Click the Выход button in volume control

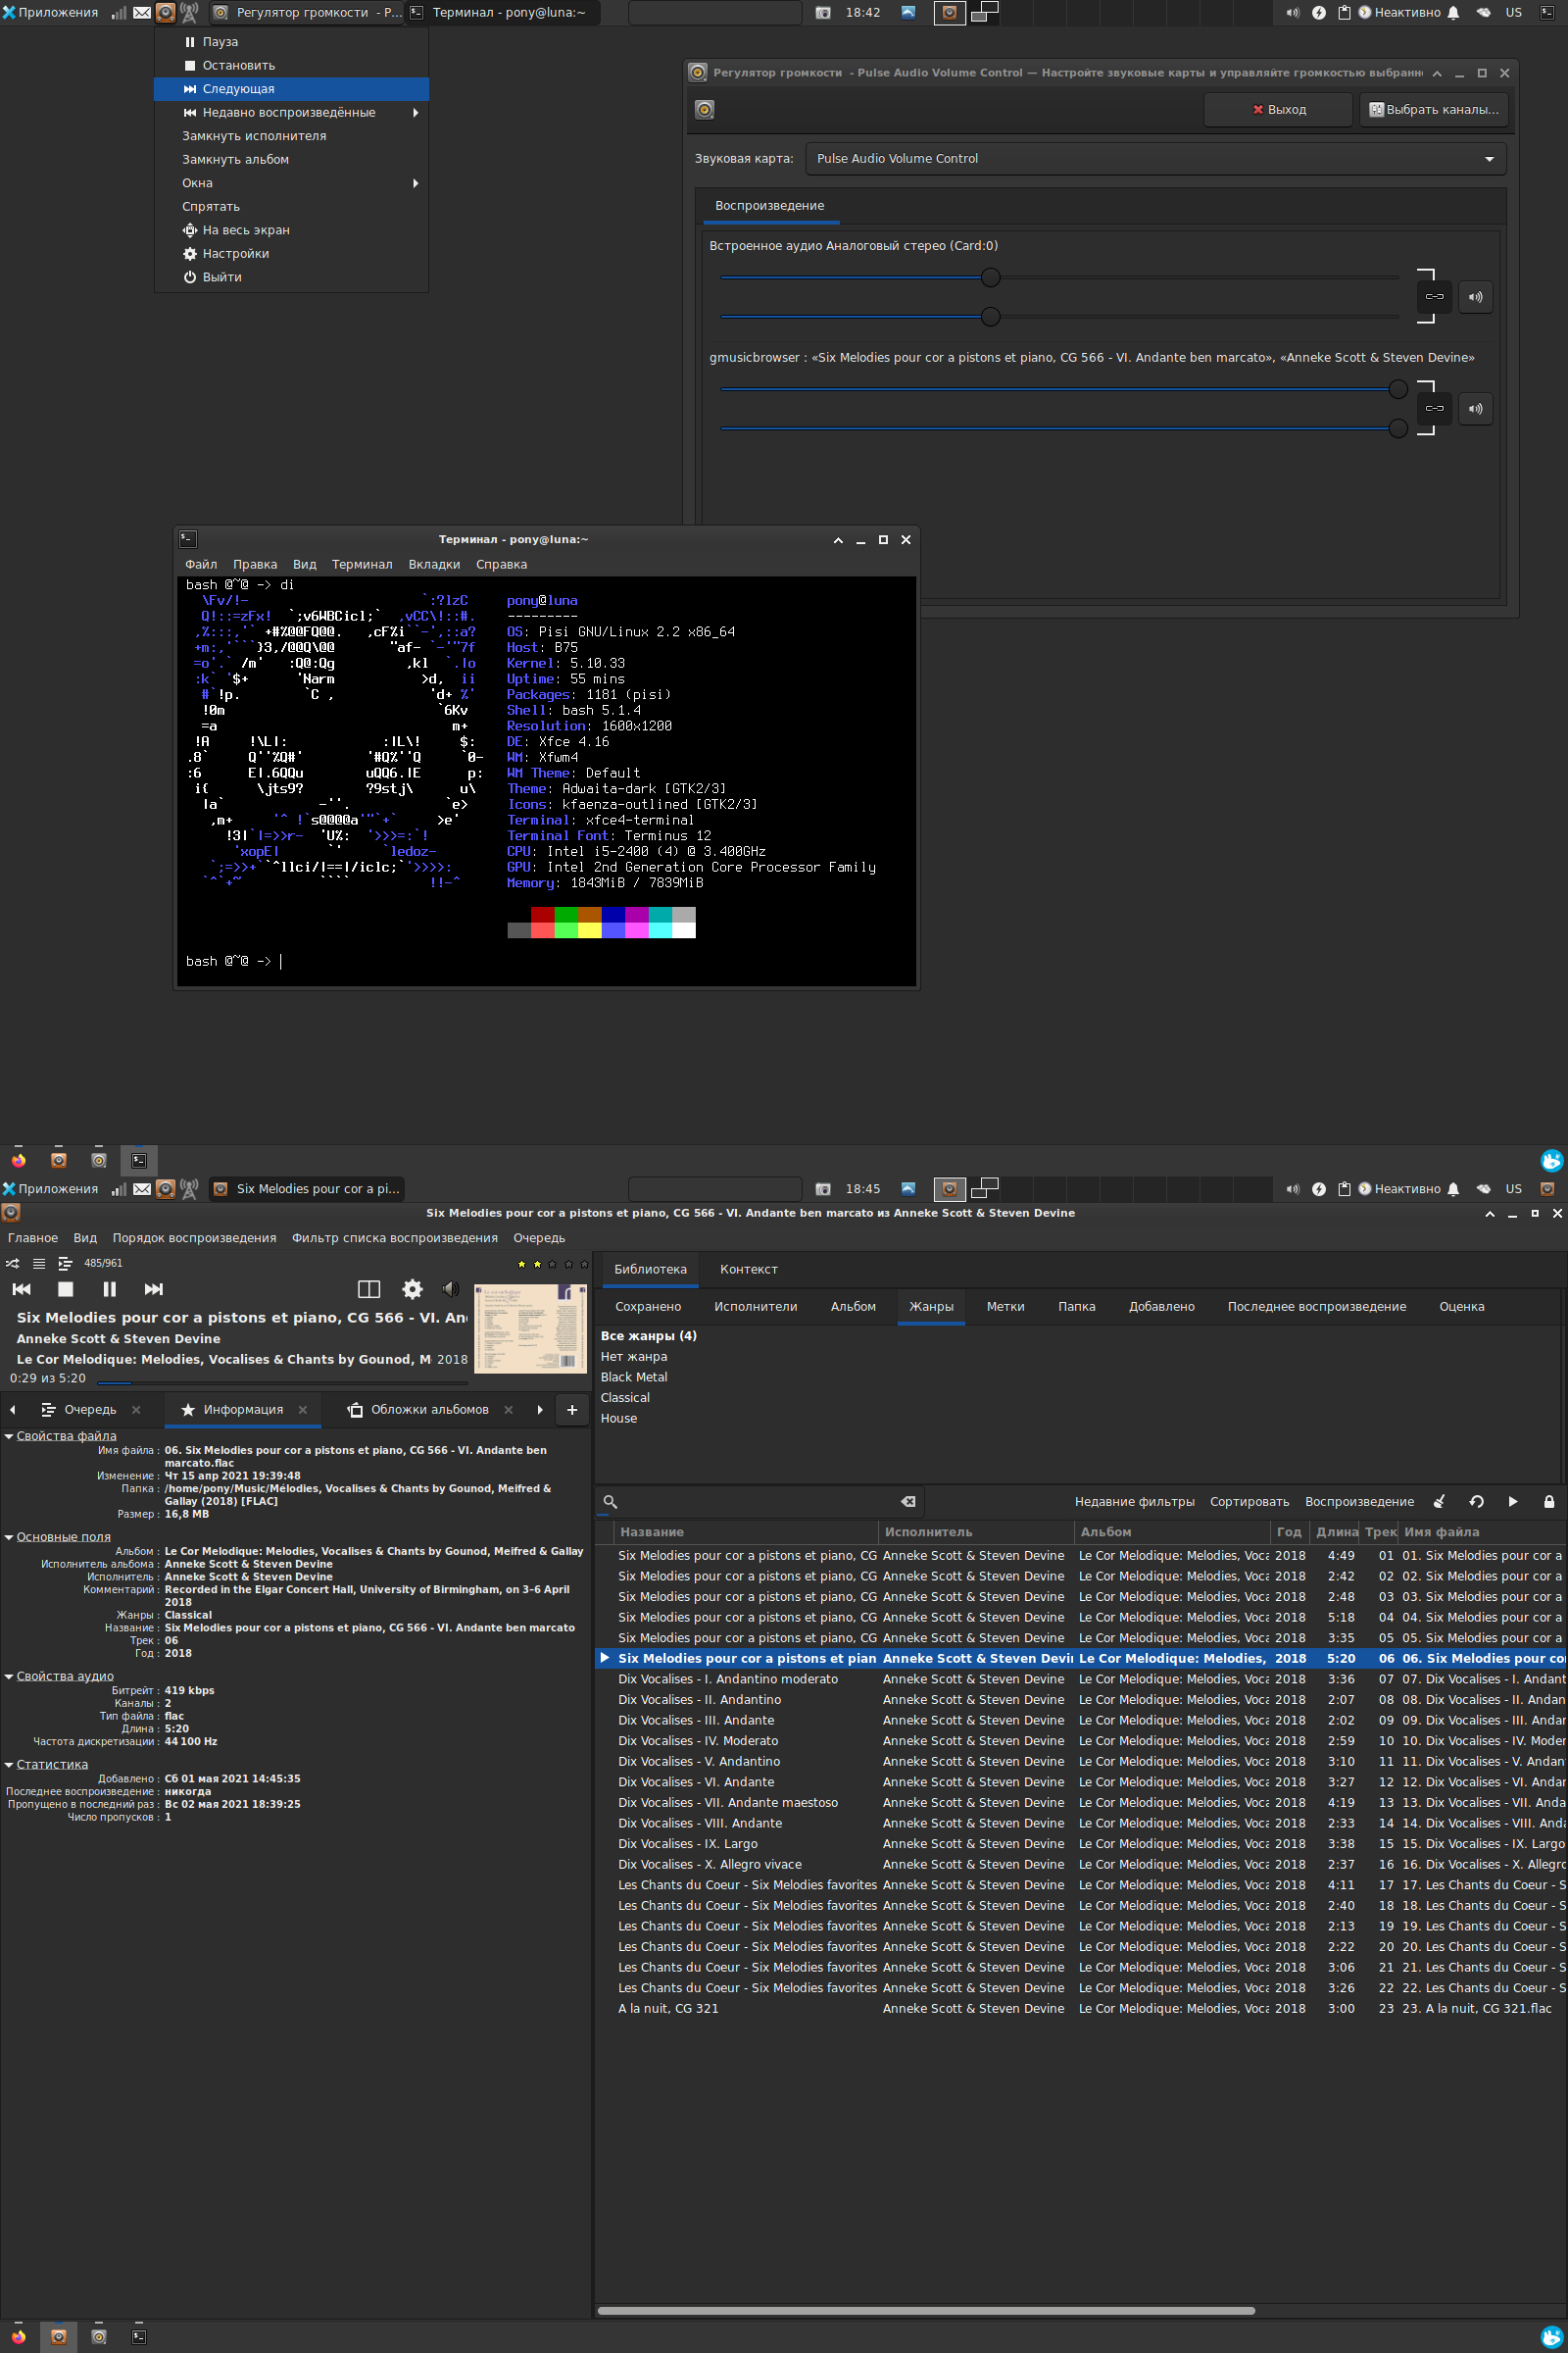(1278, 110)
